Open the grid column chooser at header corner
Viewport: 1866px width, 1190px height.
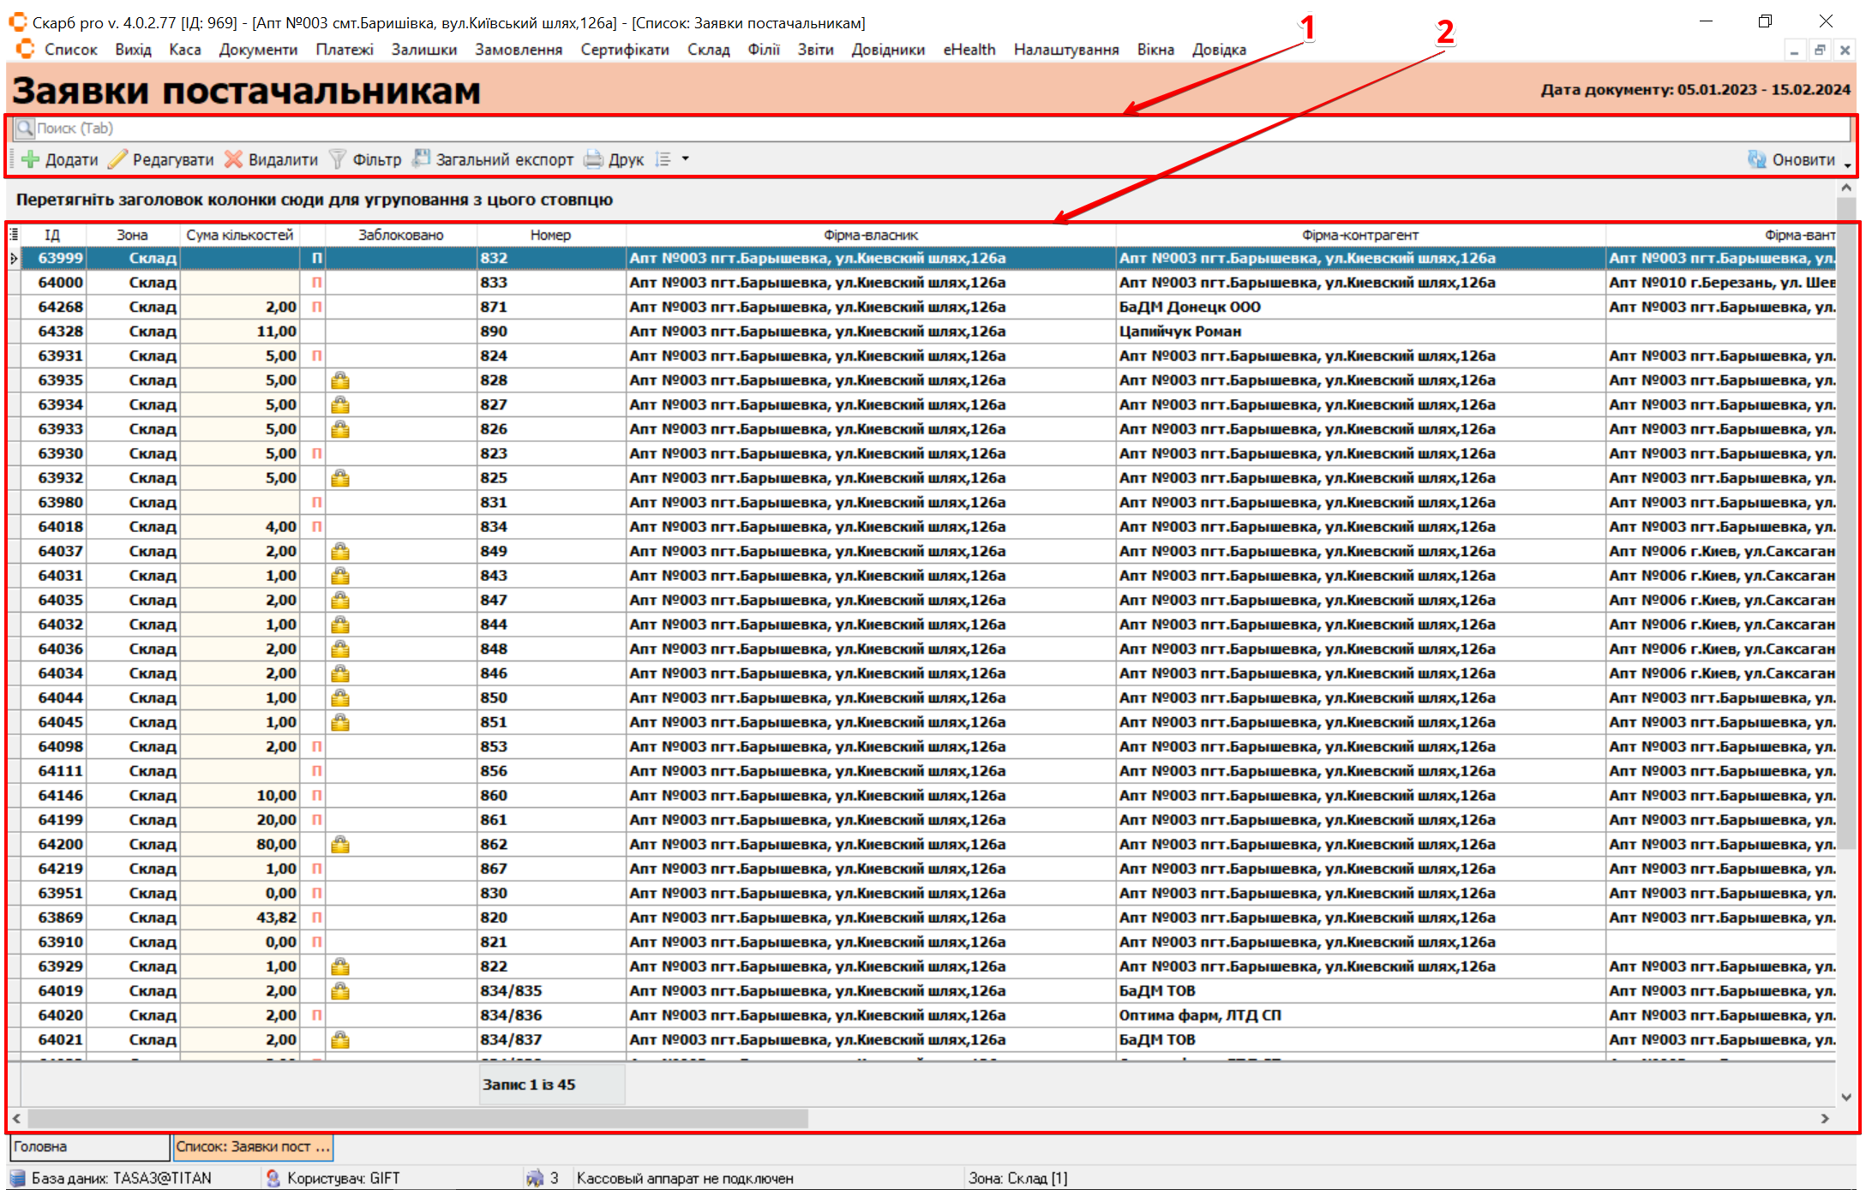(x=14, y=234)
